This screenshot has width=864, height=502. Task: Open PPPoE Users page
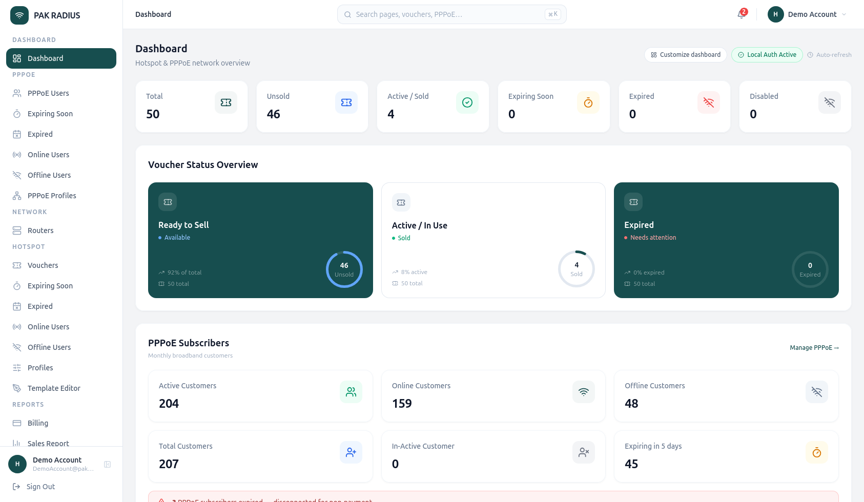click(61, 93)
